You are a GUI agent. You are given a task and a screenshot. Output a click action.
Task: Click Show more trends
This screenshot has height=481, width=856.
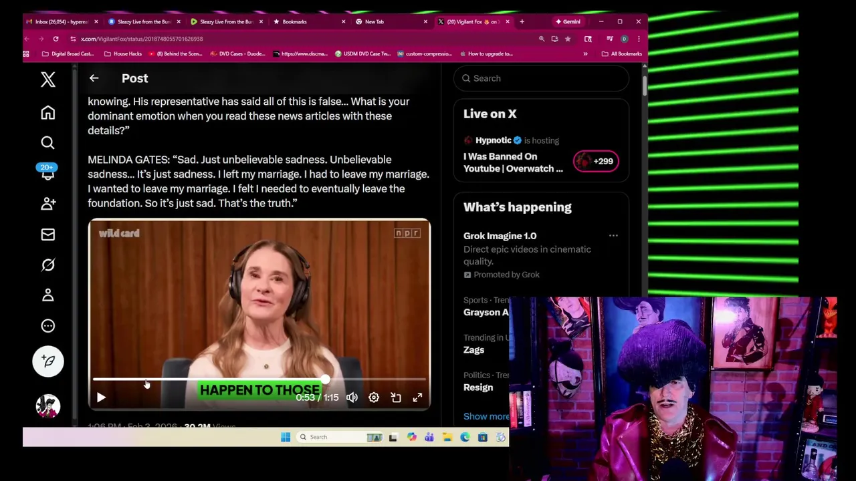click(486, 416)
